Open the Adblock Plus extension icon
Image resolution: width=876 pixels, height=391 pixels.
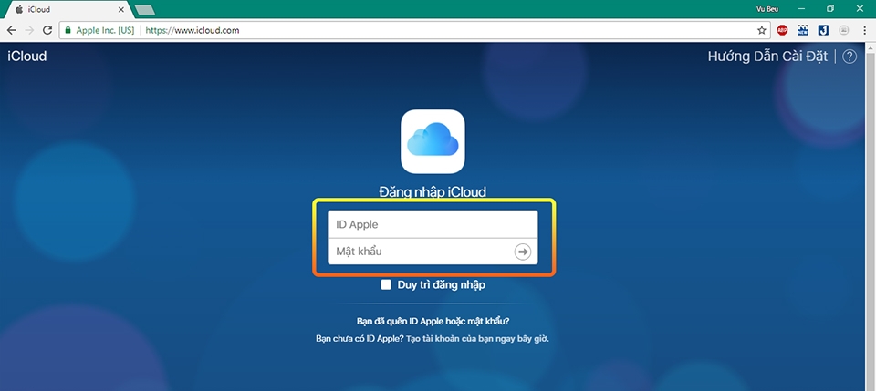782,30
